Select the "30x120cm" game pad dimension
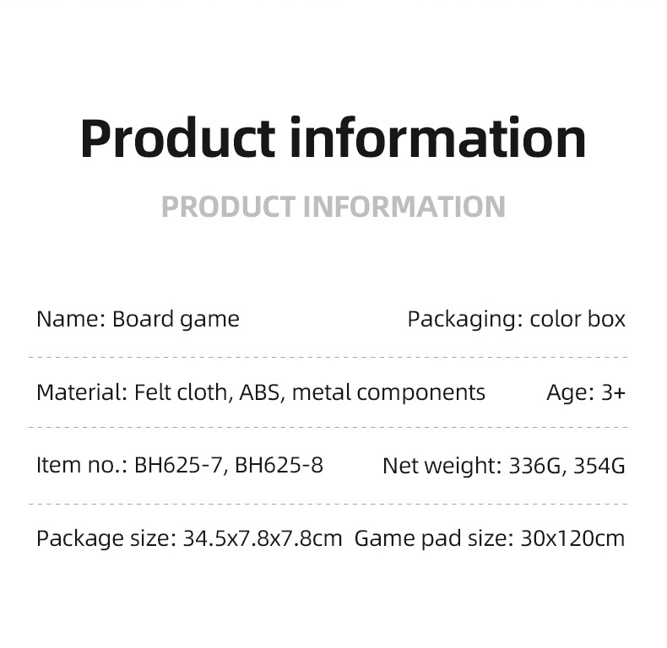Screen dimensions: 667x648 coord(572,538)
